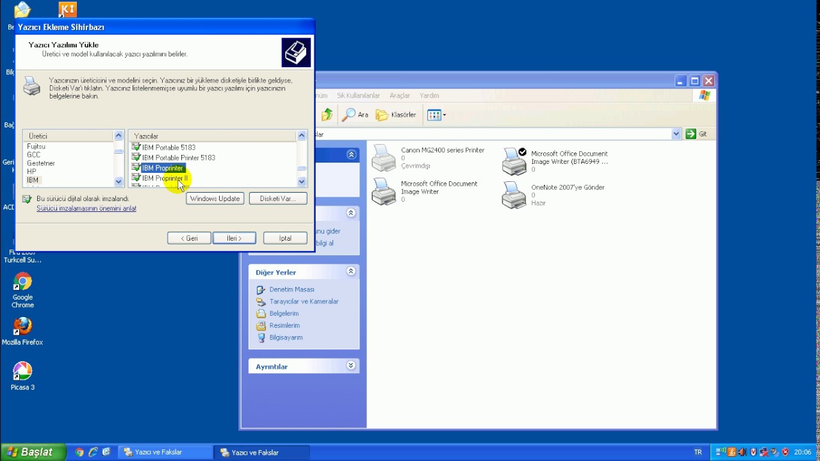The image size is (820, 461).
Task: Toggle Klasörler folders pane button
Action: point(396,115)
